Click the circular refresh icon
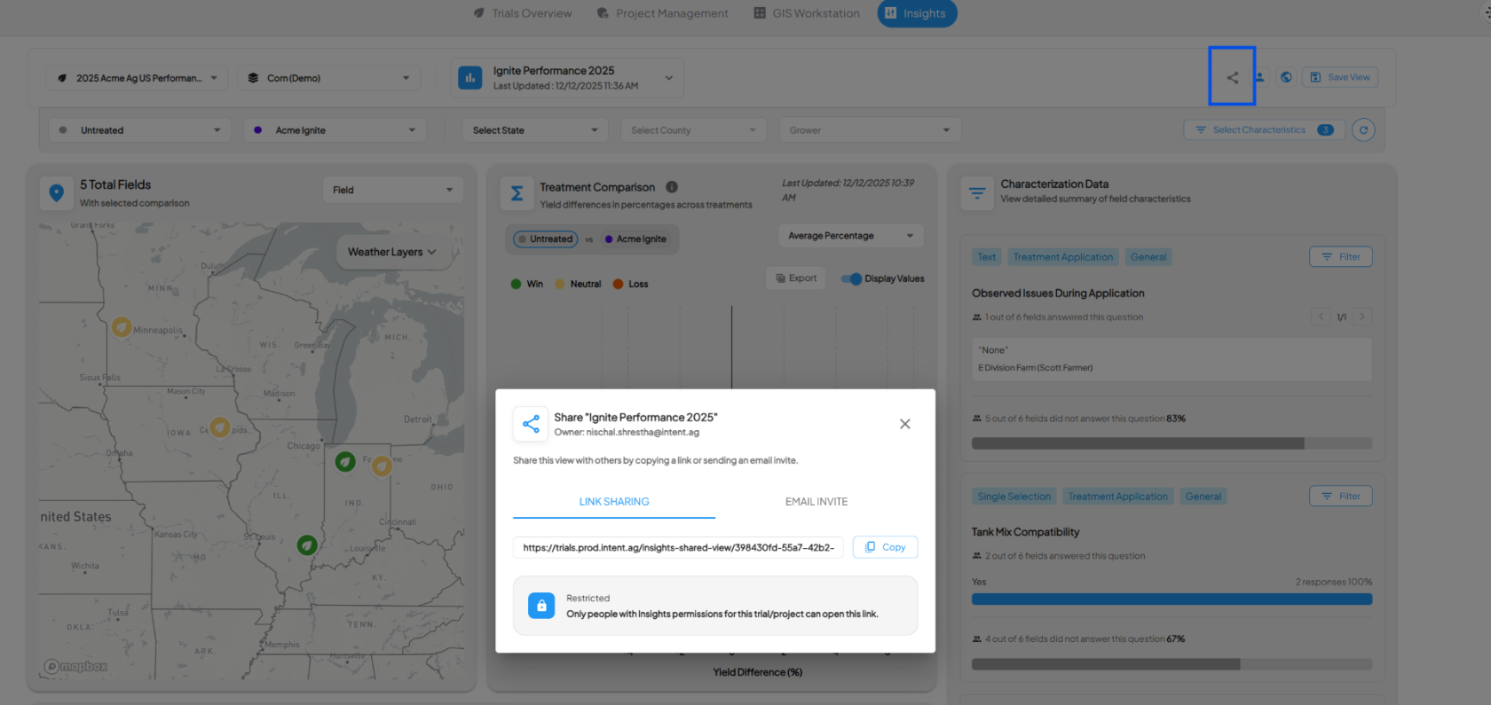1491x705 pixels. click(1363, 130)
